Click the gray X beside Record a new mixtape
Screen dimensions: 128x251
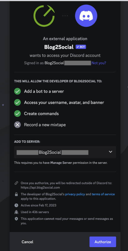pyautogui.click(x=17, y=125)
